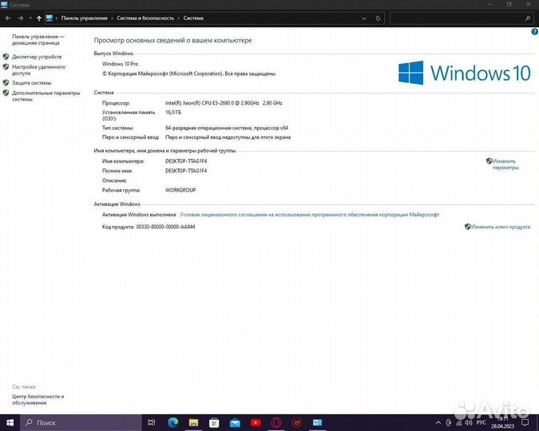Click processor value 'Intel(R) Xeon(R) CPU E5-2690'
Screen dimensions: 539x431
click(x=224, y=103)
